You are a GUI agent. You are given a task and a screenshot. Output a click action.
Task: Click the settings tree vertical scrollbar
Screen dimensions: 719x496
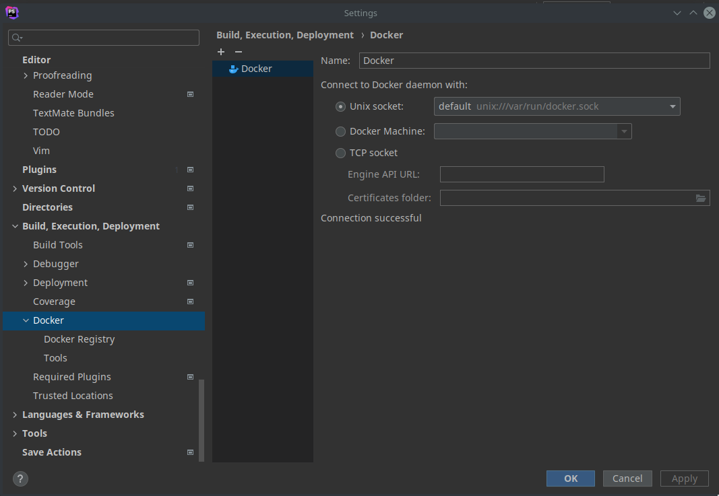[x=201, y=421]
